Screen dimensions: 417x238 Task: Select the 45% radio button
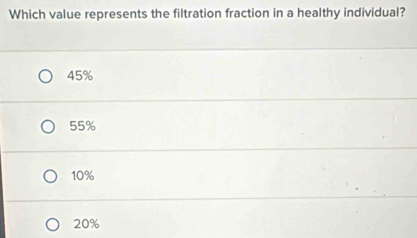click(46, 77)
